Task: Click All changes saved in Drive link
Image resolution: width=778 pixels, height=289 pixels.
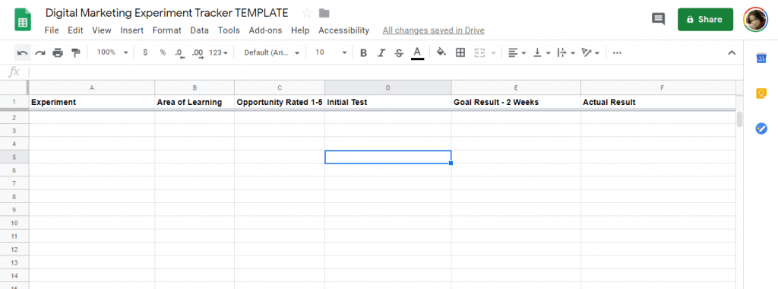Action: tap(434, 30)
